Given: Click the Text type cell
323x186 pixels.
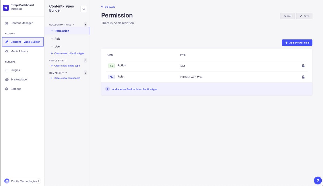Looking at the screenshot, I should point(182,66).
